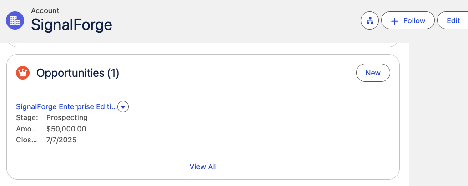This screenshot has height=186, width=468.
Task: Click the Prospecting stage value
Action: click(x=67, y=118)
